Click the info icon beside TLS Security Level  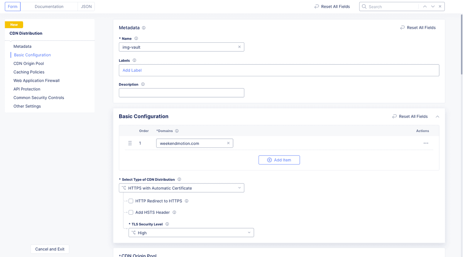(167, 224)
